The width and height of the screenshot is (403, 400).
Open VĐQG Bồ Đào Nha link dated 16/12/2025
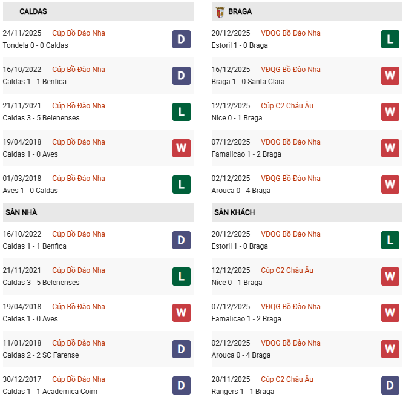(290, 70)
